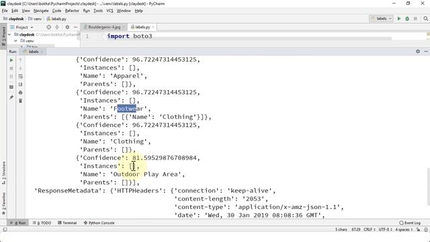Click the down stack trace arrow
Image resolution: width=430 pixels, height=242 pixels.
[x=20, y=68]
